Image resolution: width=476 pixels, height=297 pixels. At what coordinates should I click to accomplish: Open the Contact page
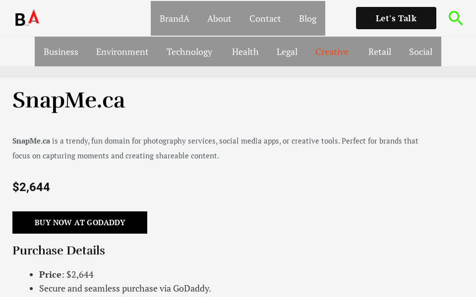tap(265, 18)
